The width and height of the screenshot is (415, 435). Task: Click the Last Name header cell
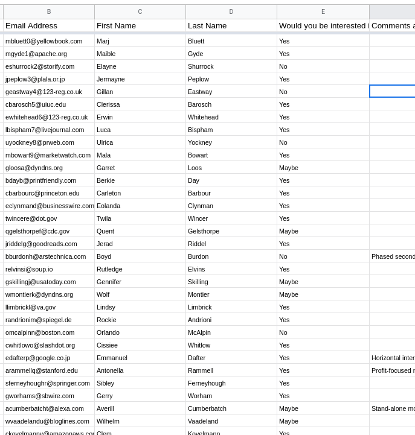tap(231, 25)
